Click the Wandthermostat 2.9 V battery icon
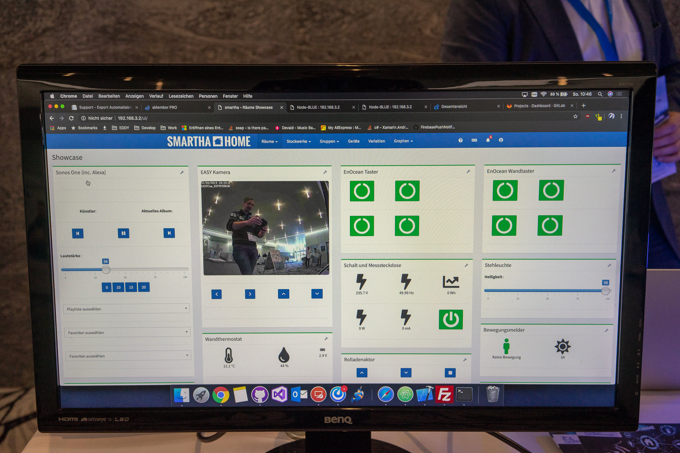Image resolution: width=680 pixels, height=453 pixels. [323, 350]
